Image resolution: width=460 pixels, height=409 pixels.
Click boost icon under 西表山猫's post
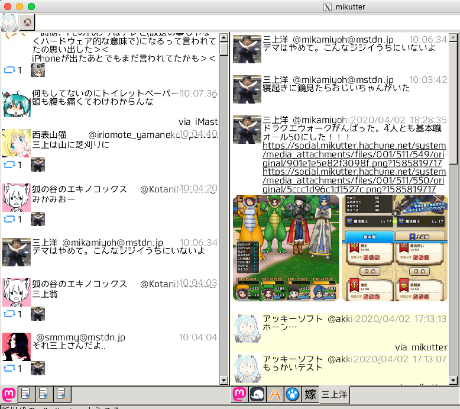click(9, 165)
